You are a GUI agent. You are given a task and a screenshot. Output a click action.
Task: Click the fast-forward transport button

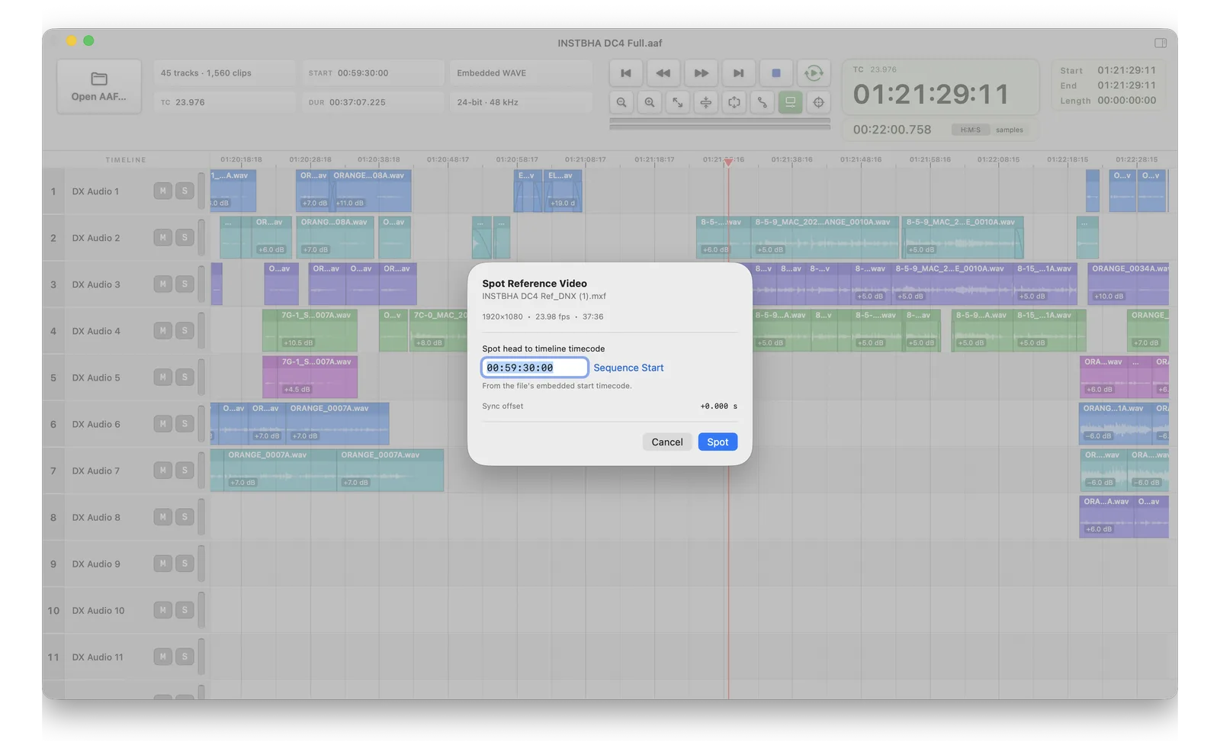pos(701,73)
